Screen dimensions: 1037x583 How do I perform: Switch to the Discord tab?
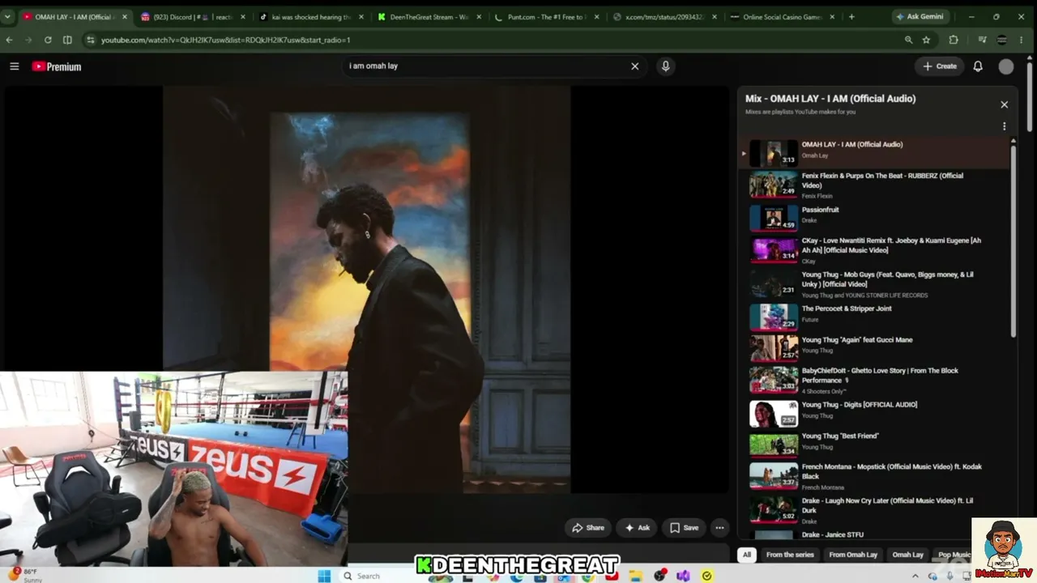(x=193, y=17)
